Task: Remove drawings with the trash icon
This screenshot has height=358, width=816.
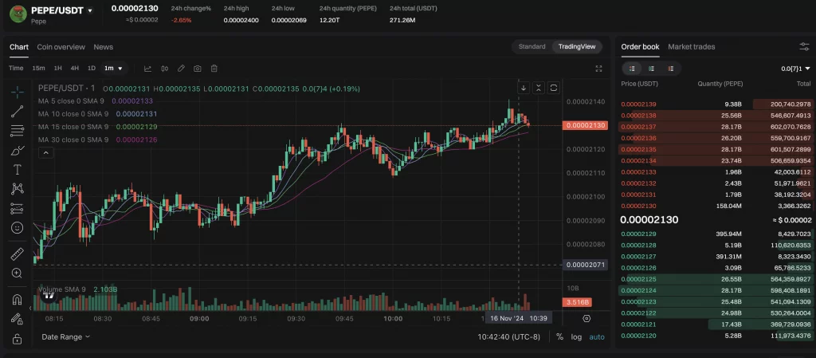Action: click(214, 68)
